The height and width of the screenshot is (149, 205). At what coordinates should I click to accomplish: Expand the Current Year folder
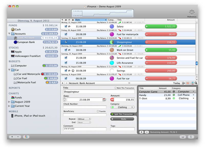9,106
